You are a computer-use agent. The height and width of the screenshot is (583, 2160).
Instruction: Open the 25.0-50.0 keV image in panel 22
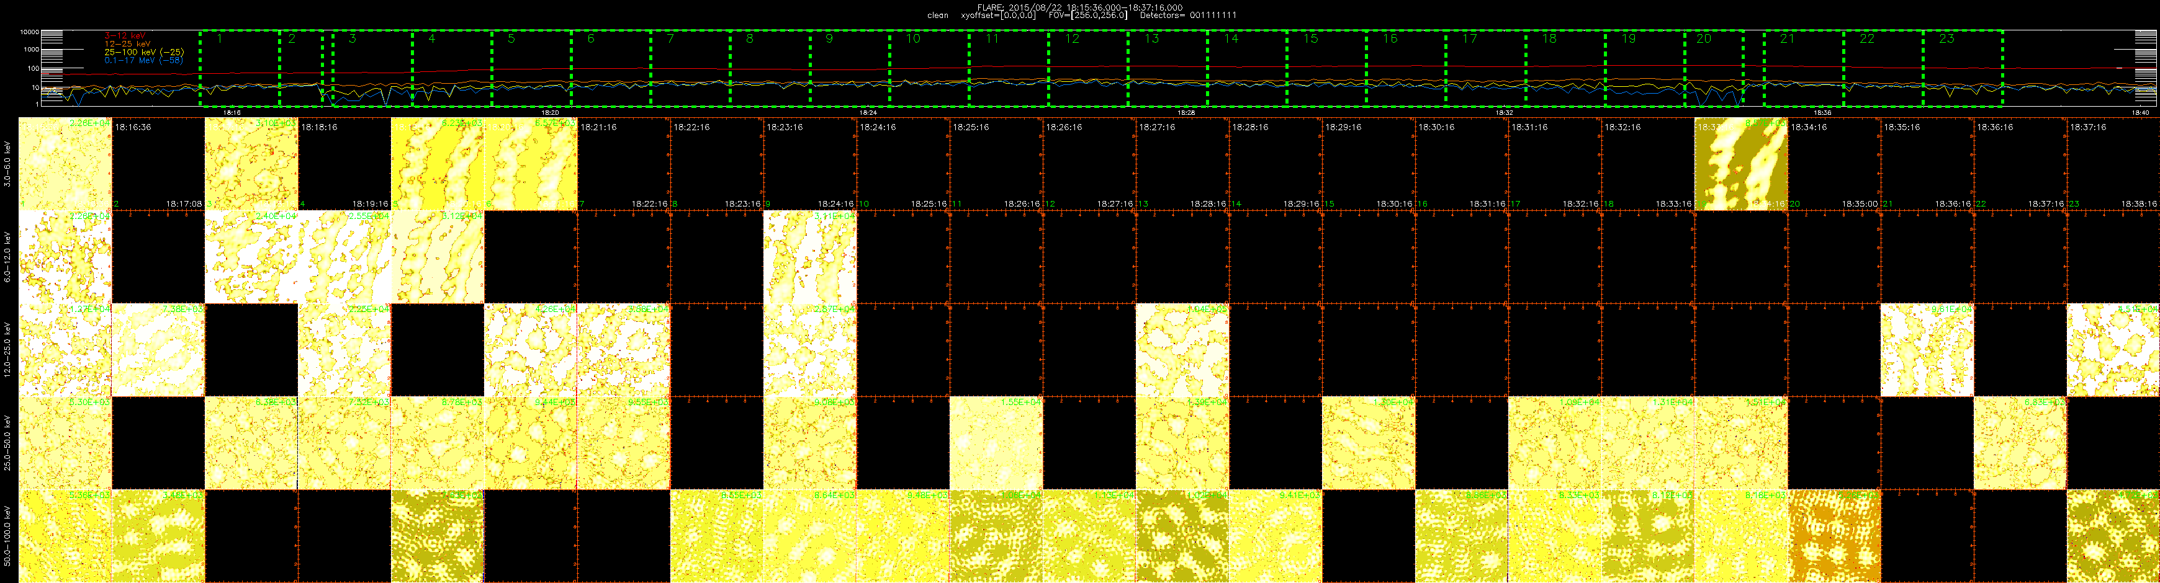coord(2020,442)
